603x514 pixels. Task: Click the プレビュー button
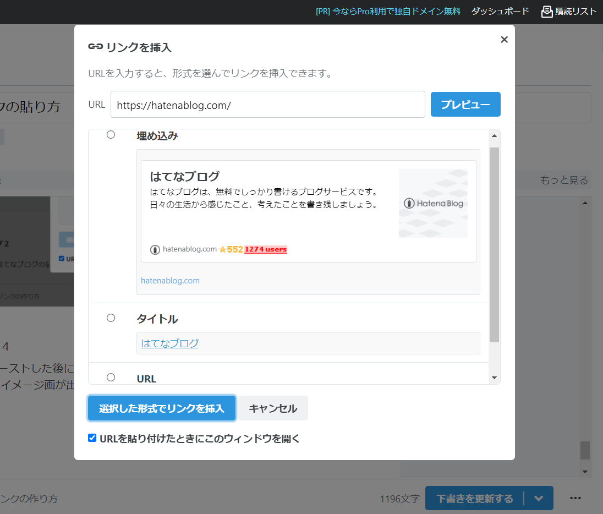pos(465,104)
